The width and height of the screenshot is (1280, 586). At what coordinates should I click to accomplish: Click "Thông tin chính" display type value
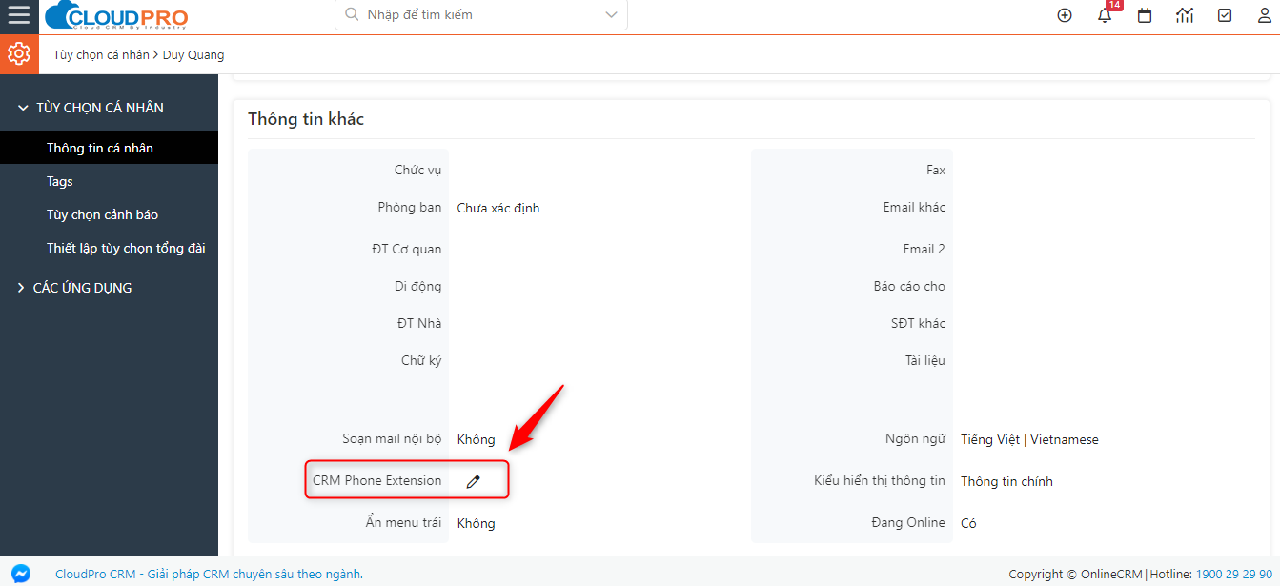click(x=1006, y=481)
